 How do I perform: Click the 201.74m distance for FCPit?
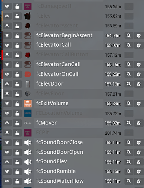pyautogui.click(x=113, y=133)
